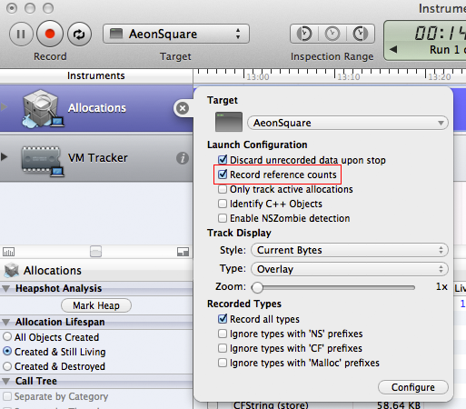Enable Ignore types with 'Malloc' prefixes

point(223,363)
